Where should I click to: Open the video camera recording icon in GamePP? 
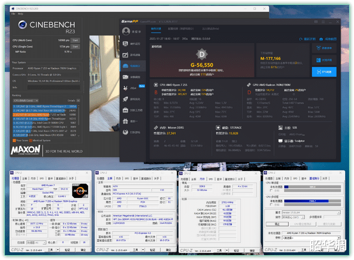[x=126, y=77]
